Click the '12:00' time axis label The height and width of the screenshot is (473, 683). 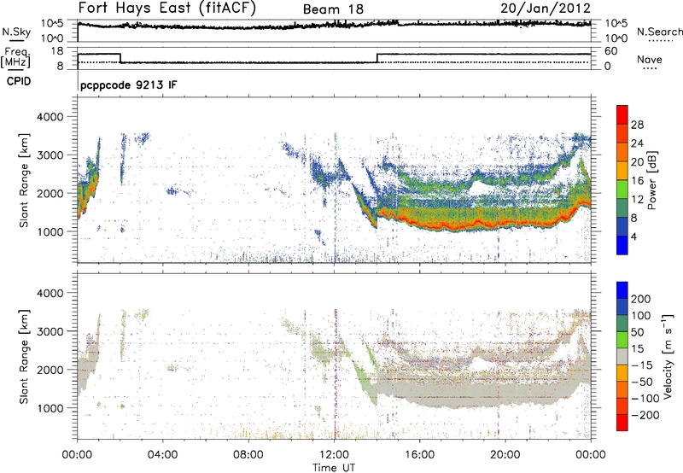334,455
